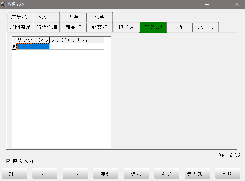Click the left arrow navigation button
Viewport: 245px width, 181px height.
tap(45, 174)
